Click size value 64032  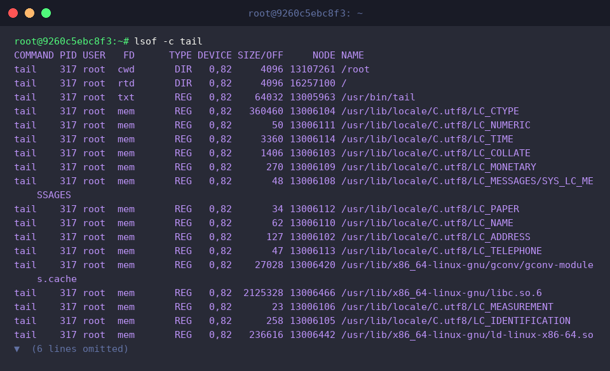coord(269,97)
